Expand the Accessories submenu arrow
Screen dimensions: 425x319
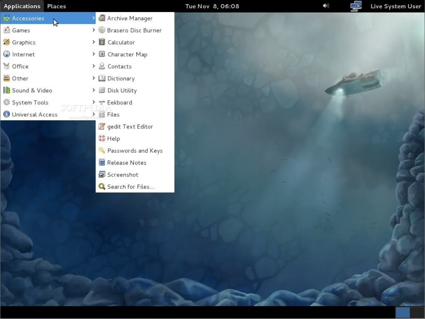pos(93,18)
